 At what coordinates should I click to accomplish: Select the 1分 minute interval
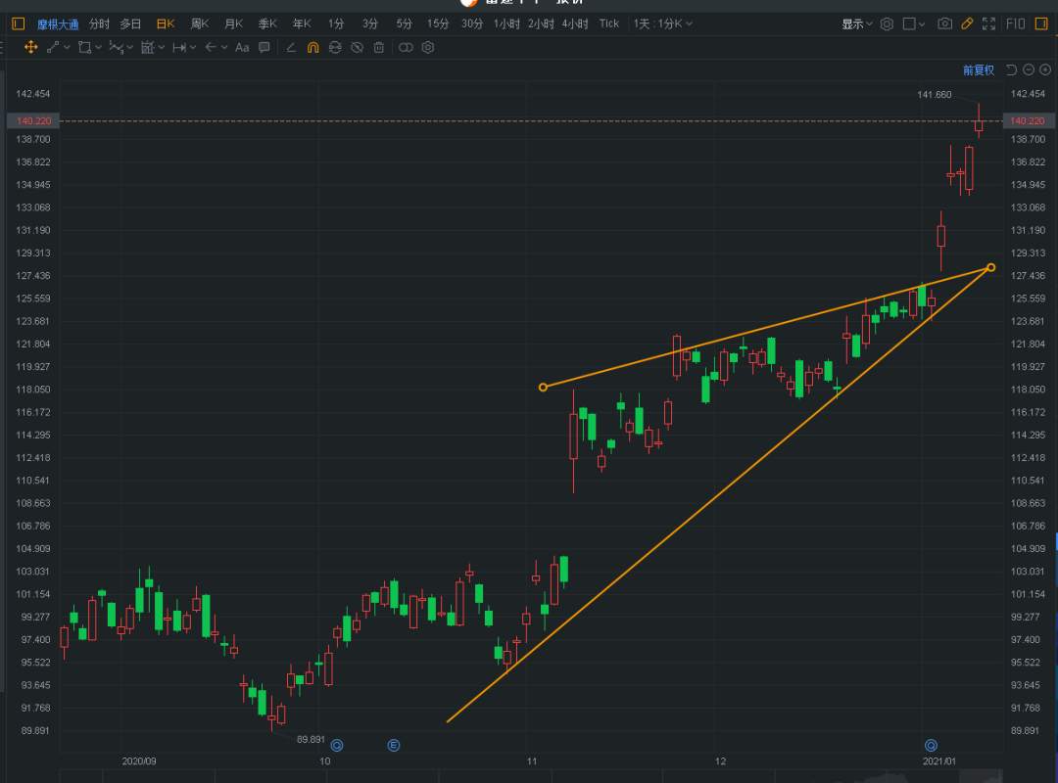click(336, 24)
